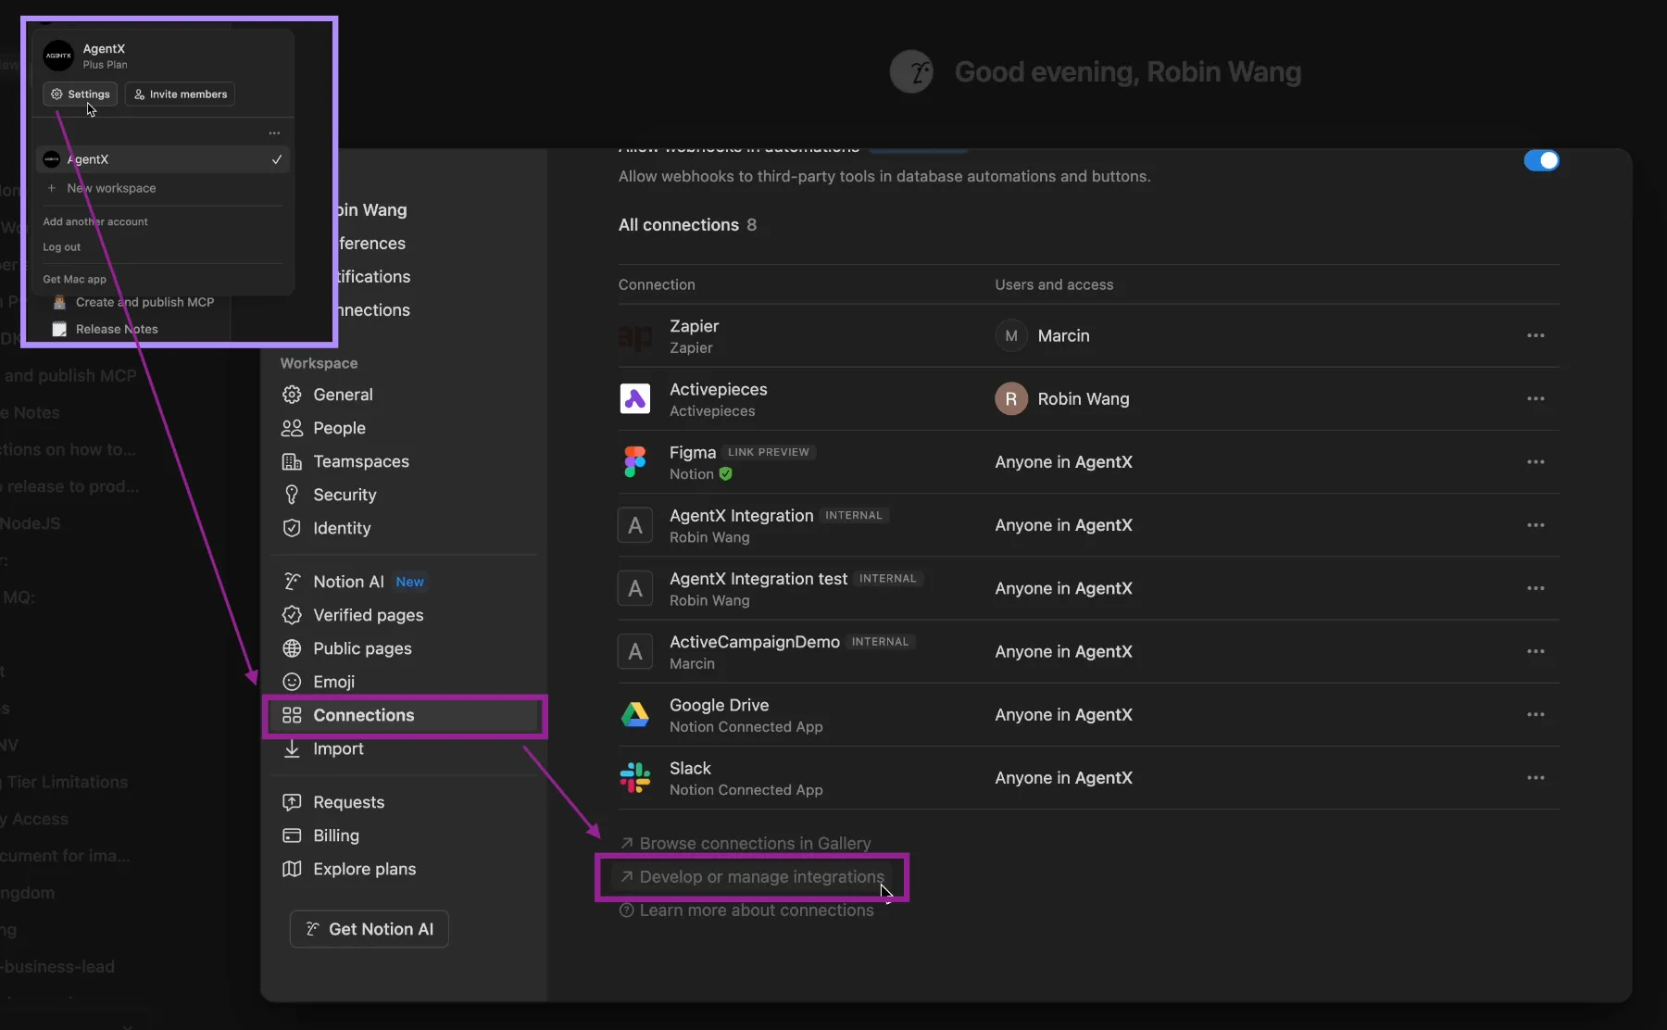1667x1030 pixels.
Task: Click the Zapier app icon
Action: 635,336
